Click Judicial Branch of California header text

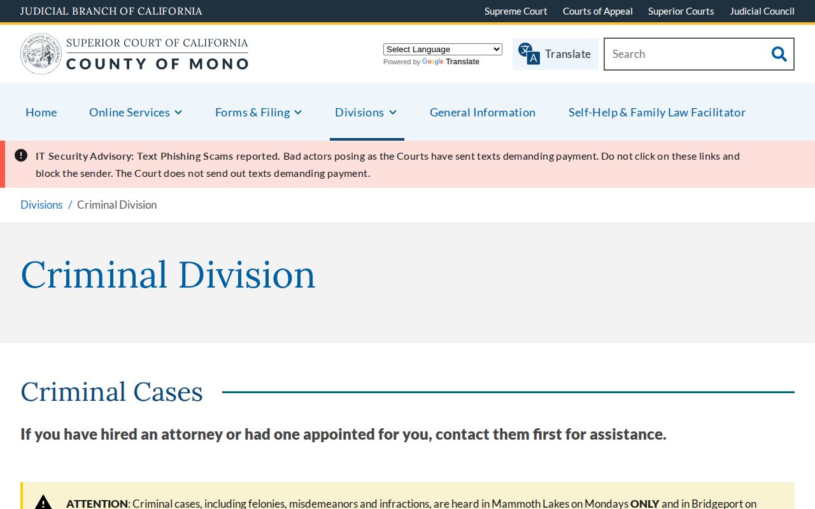tap(111, 11)
